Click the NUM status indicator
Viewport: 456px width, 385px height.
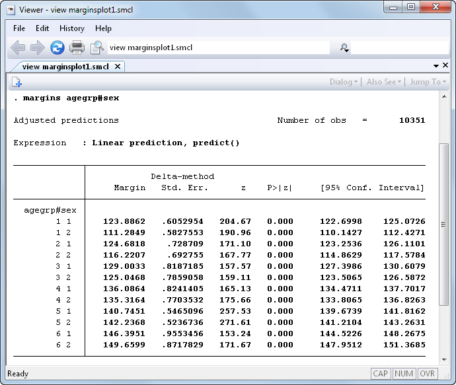tap(404, 373)
